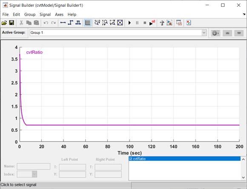The width and height of the screenshot is (247, 189).
Task: Toggle the cvtRatio checkbox in signal list
Action: 131,159
